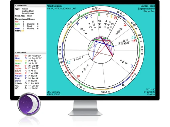
Task: Click the Saturn glyph in the planets list
Action: coord(26,71)
